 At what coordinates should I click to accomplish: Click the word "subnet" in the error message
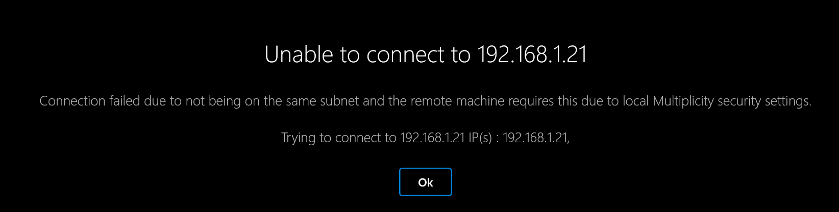339,101
